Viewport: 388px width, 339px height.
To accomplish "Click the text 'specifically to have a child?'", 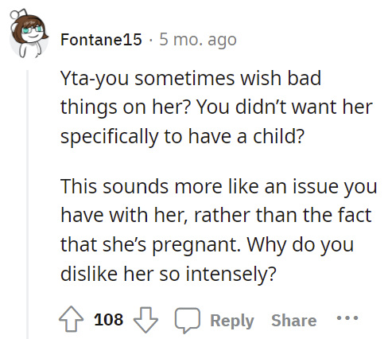I will [x=182, y=136].
